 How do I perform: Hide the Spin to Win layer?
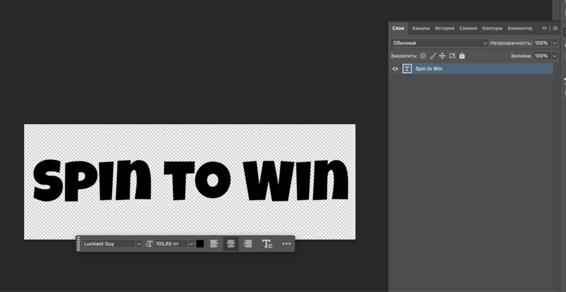click(x=395, y=69)
